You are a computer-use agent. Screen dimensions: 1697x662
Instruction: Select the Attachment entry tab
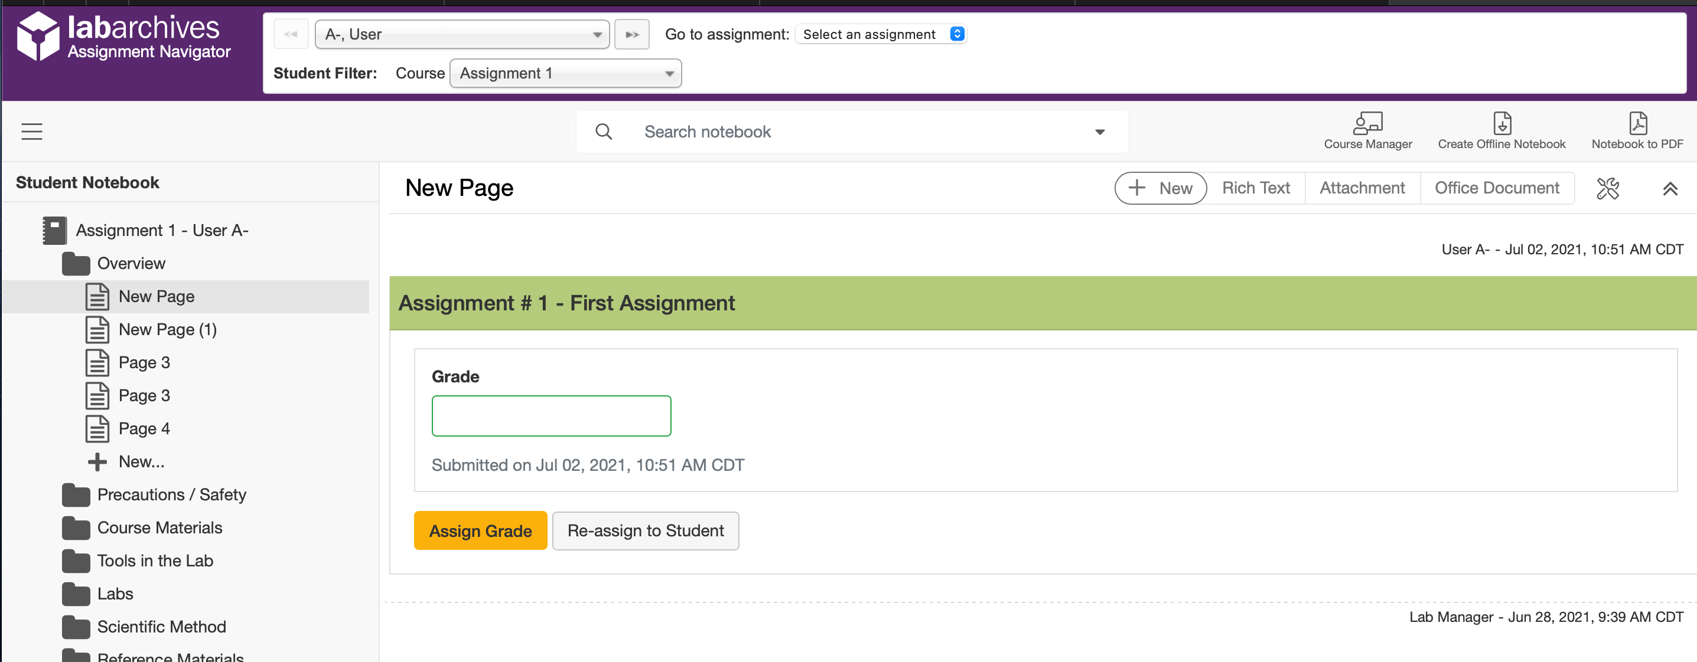1361,188
